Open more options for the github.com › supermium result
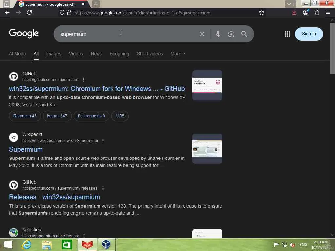The width and height of the screenshot is (335, 251). coord(84,80)
